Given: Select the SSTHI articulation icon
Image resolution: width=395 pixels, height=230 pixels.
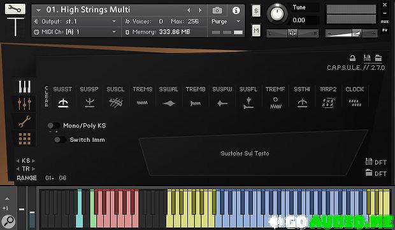Looking at the screenshot, I should pyautogui.click(x=302, y=103).
